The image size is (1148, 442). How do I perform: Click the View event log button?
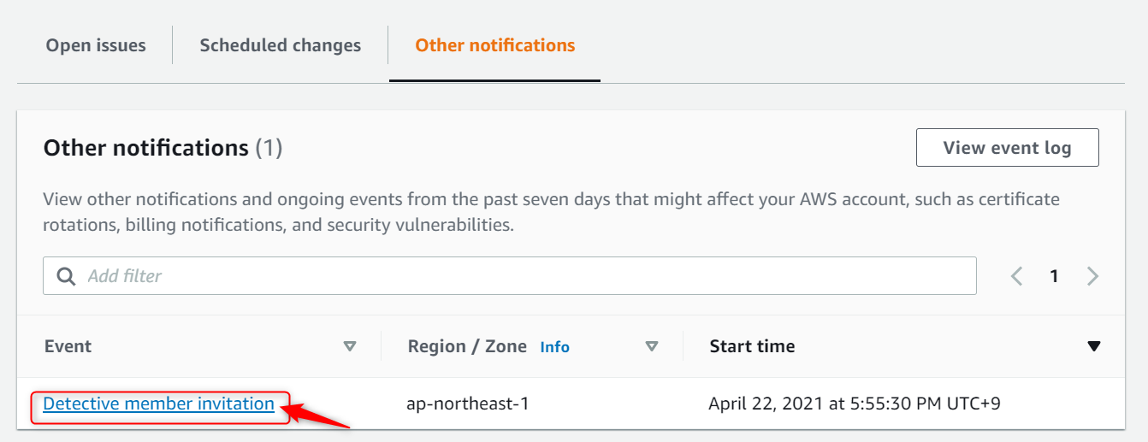[x=1007, y=148]
